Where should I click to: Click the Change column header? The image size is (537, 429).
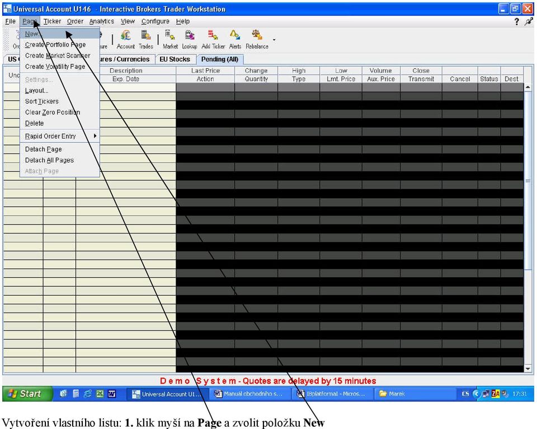coord(256,71)
